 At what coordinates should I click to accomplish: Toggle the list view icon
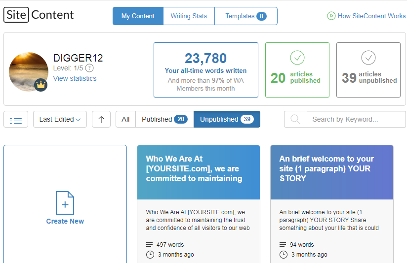tap(16, 119)
